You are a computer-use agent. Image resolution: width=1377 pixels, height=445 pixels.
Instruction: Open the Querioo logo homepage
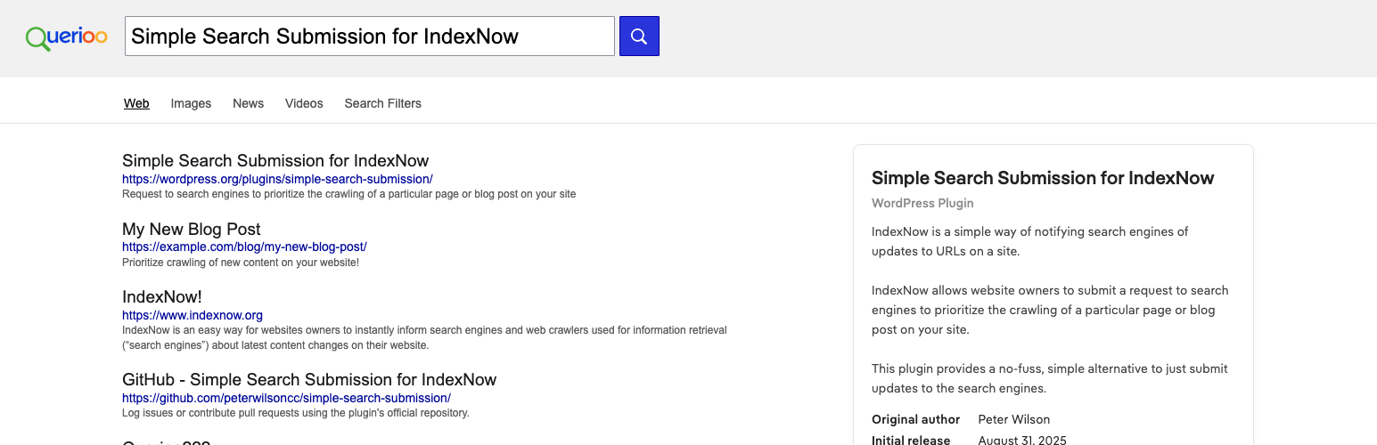tap(67, 36)
